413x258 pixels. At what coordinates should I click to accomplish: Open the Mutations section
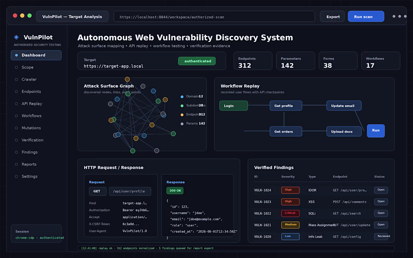point(31,128)
